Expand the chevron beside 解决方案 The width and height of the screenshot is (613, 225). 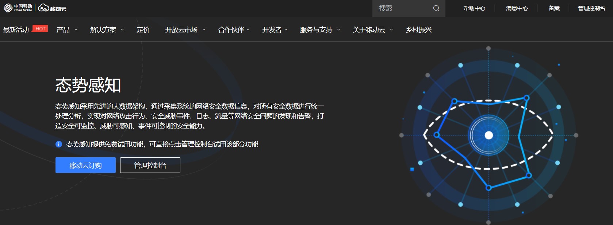[x=122, y=30]
